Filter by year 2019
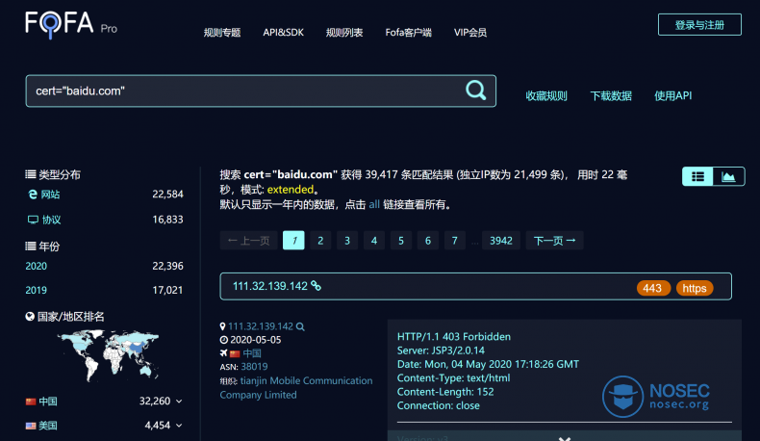 pyautogui.click(x=36, y=290)
